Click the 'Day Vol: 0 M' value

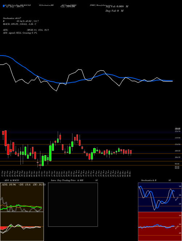(114, 11)
